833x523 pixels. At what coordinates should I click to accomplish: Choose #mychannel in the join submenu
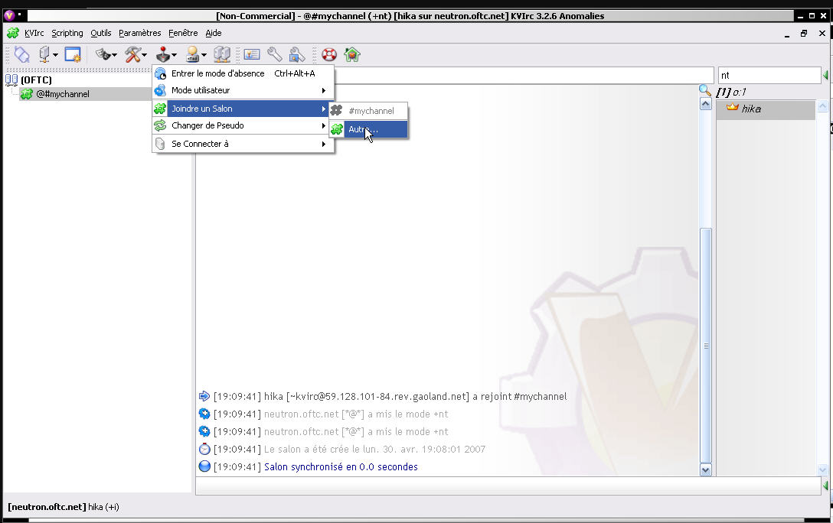coord(369,111)
